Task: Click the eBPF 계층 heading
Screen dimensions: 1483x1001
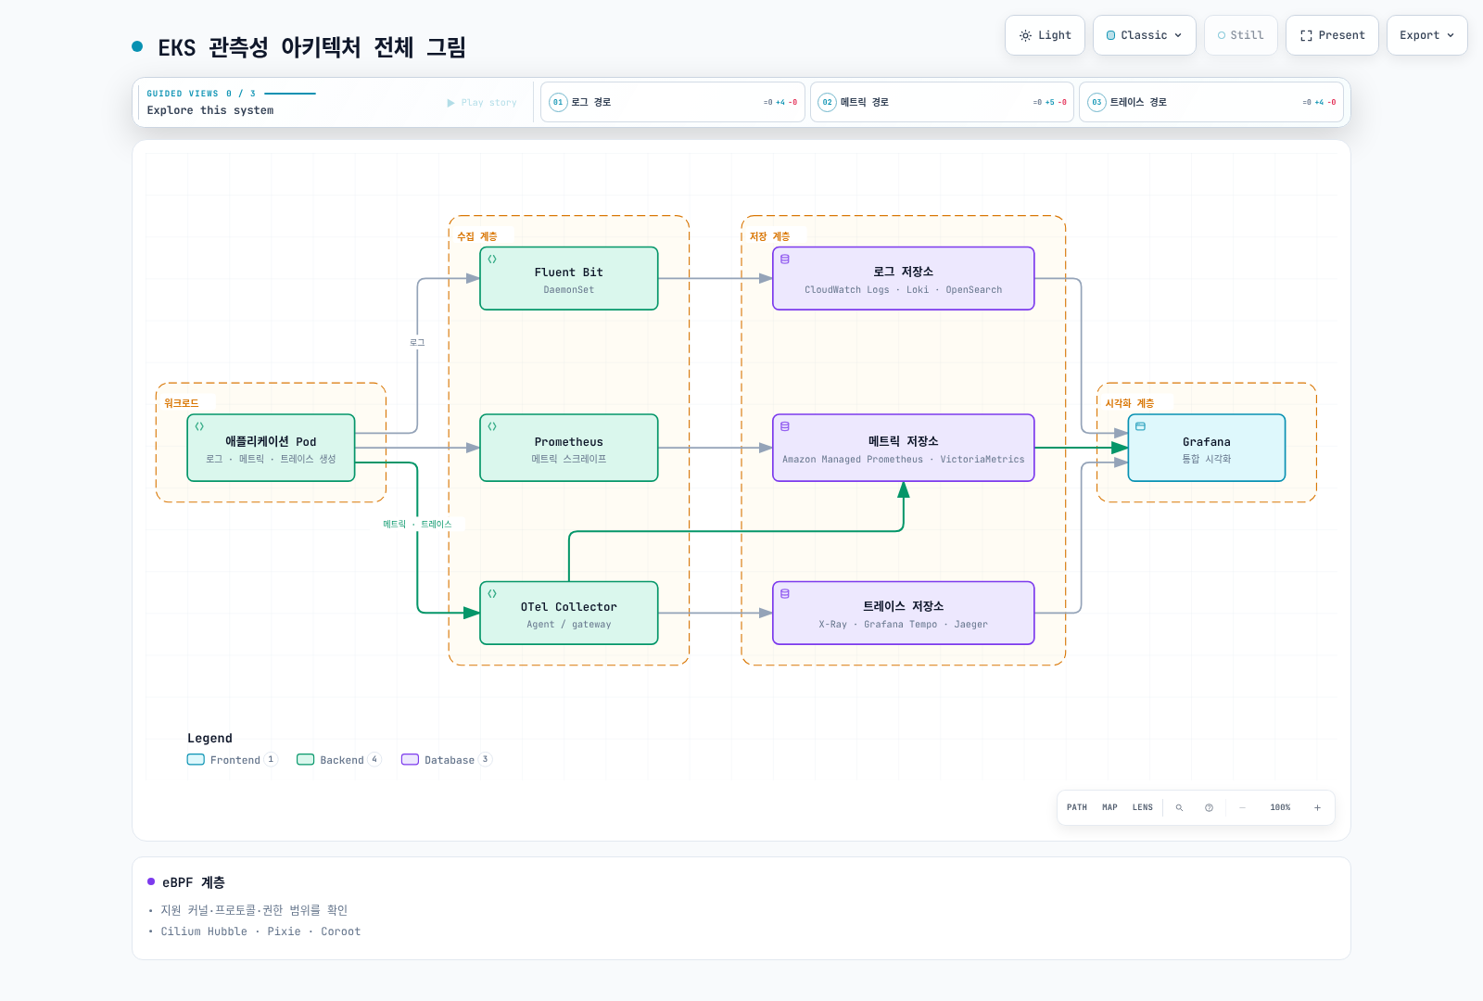Action: 194,882
